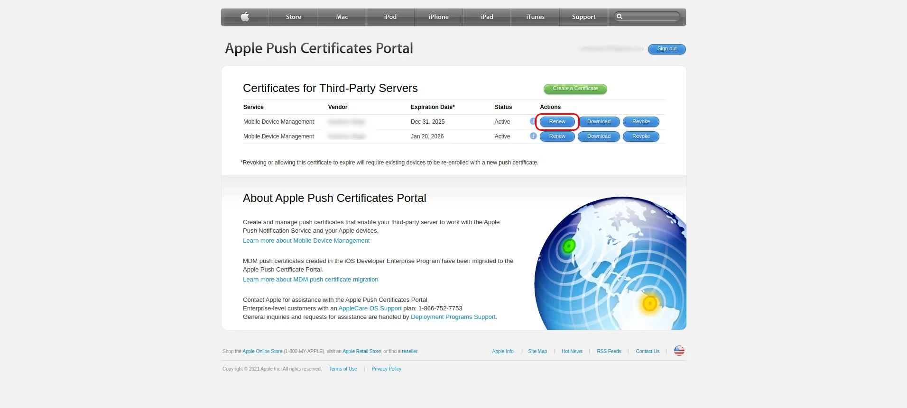This screenshot has width=907, height=408.
Task: Open Learn more about Mobile Device Management
Action: [306, 241]
